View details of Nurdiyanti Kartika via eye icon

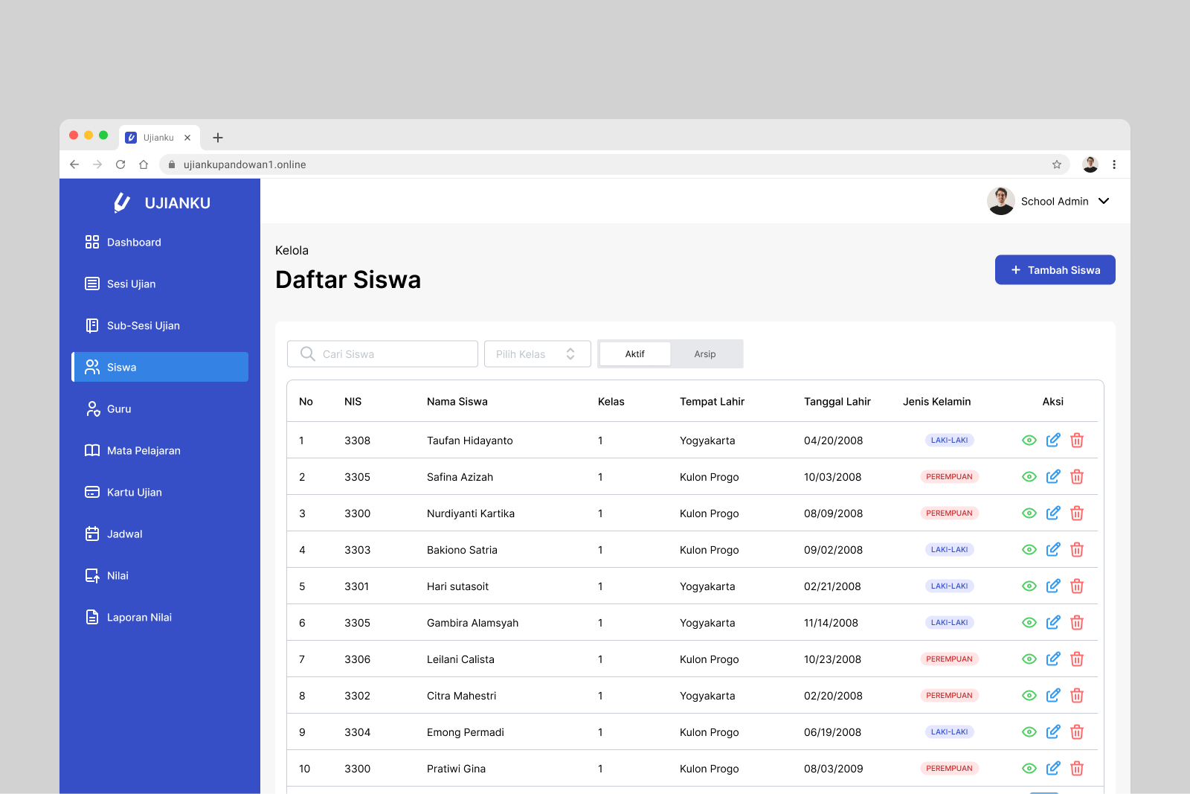(x=1029, y=513)
